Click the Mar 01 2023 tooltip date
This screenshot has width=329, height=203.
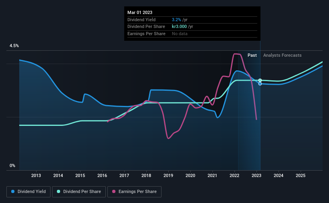[140, 12]
